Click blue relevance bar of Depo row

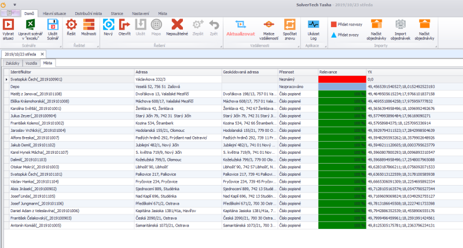[342, 87]
